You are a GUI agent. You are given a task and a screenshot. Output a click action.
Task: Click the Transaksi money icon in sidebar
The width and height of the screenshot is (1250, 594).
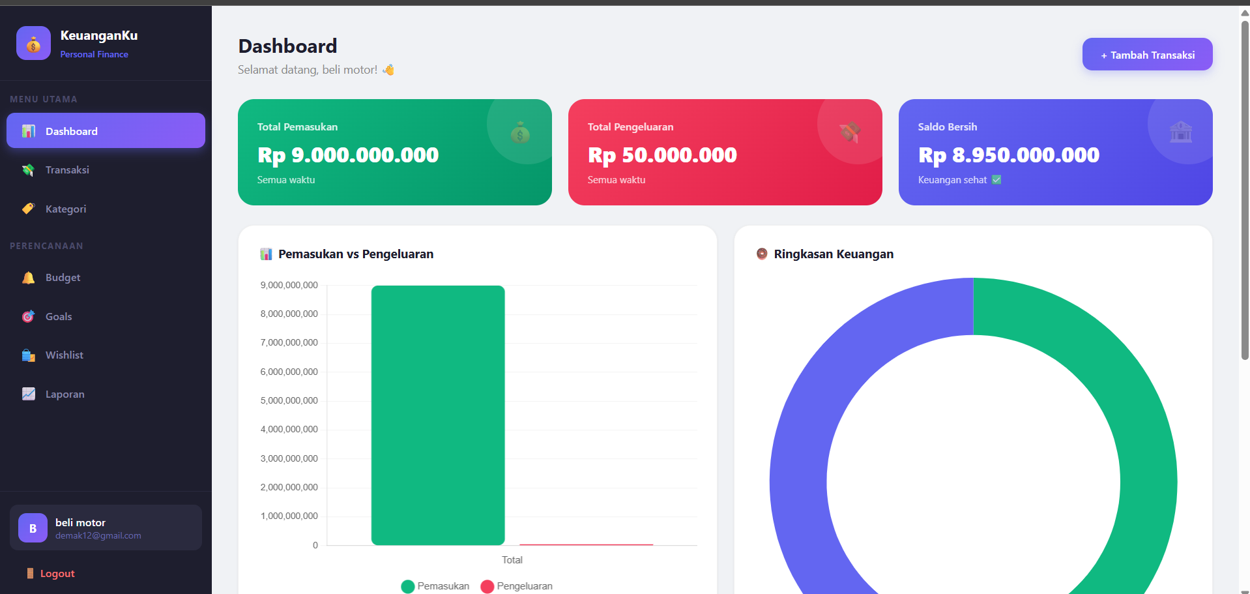coord(29,170)
